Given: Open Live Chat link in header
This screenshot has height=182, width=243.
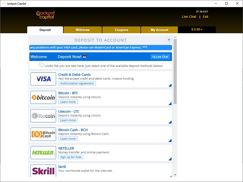Looking at the screenshot, I should [189, 17].
